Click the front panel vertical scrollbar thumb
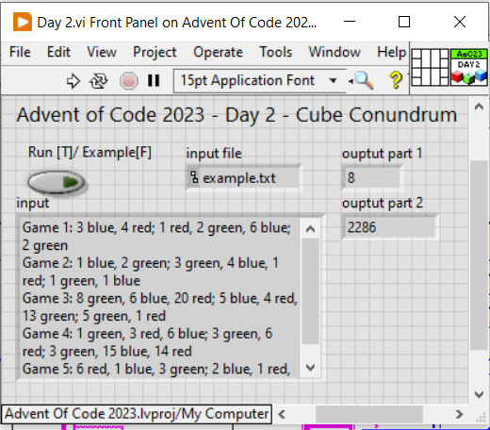This screenshot has width=490, height=430. click(x=479, y=255)
